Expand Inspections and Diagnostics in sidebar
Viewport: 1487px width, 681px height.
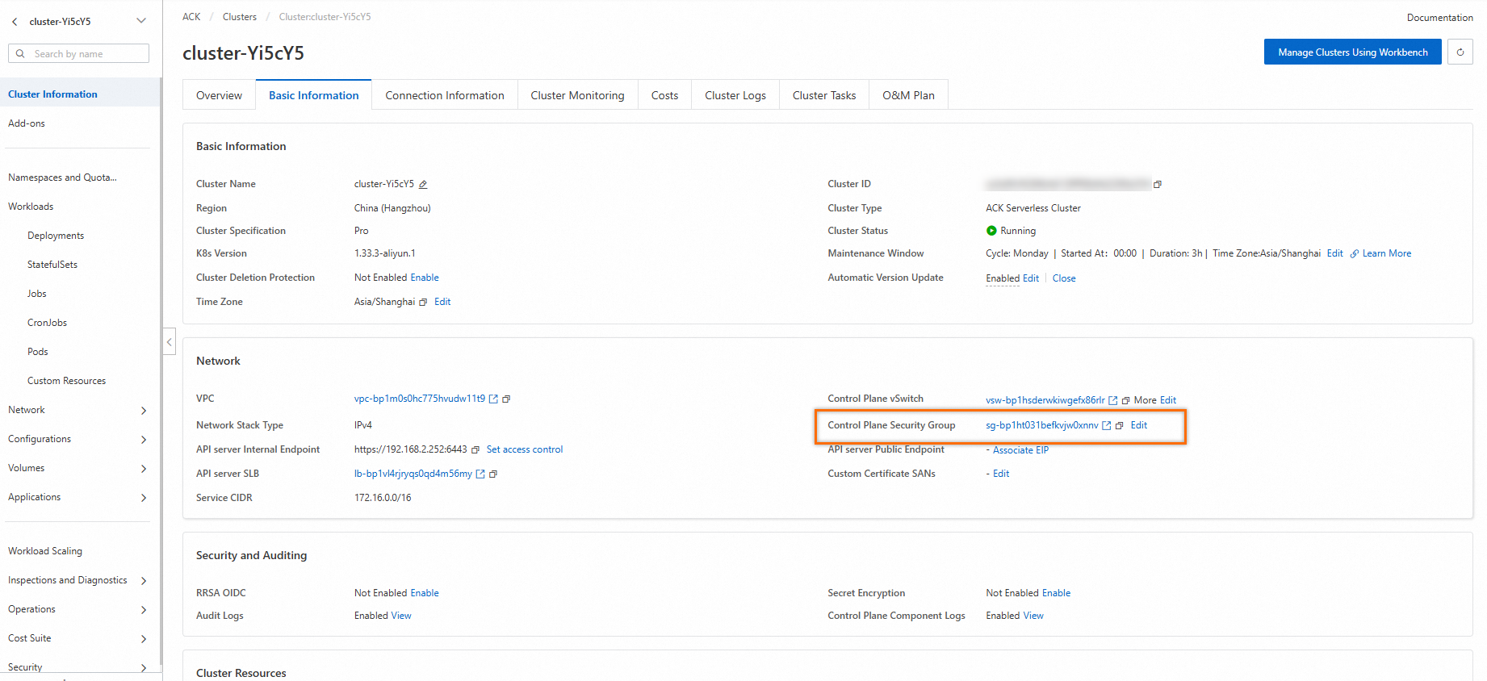[144, 581]
